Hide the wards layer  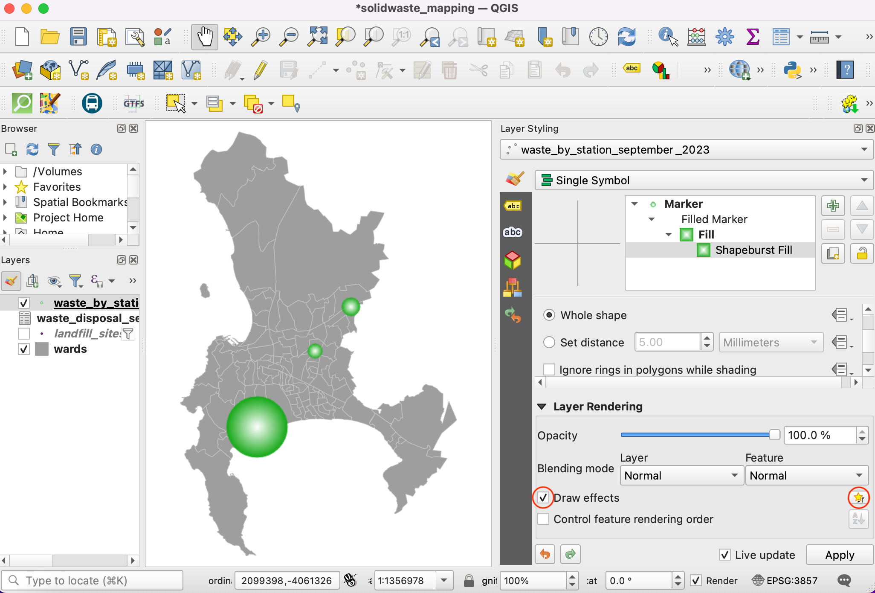coord(24,349)
